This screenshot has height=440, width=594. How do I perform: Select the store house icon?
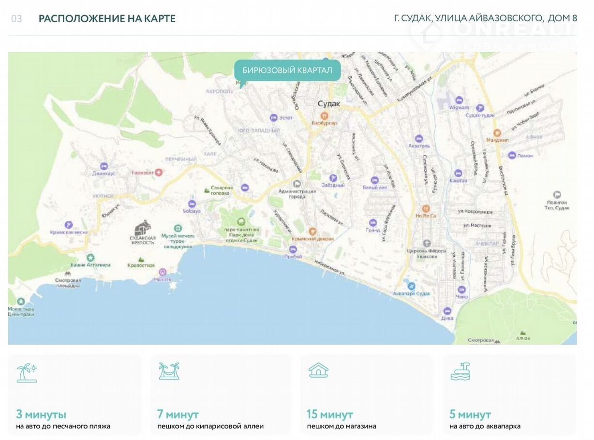point(318,370)
